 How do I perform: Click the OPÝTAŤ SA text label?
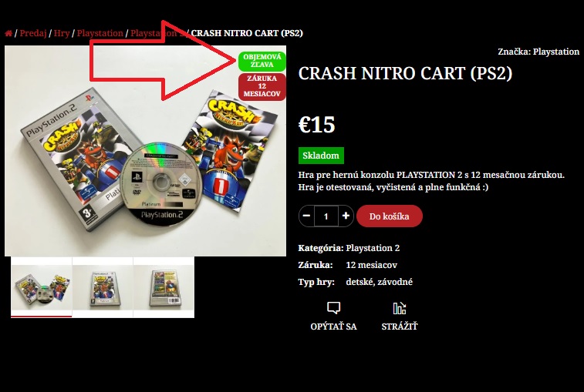[x=333, y=327]
